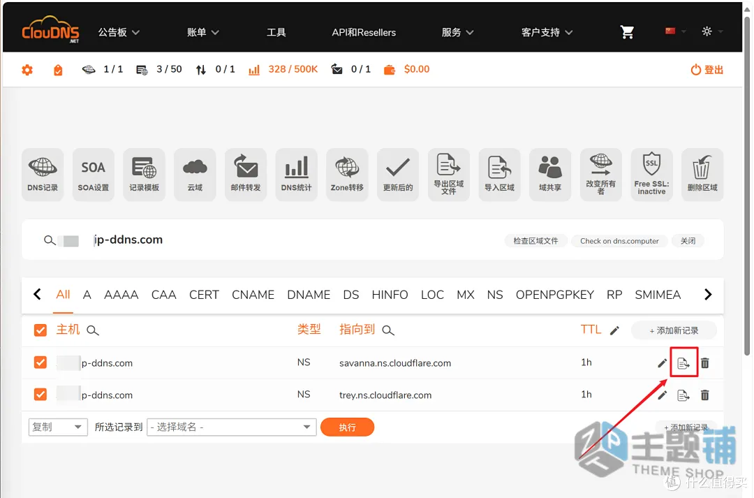Show previous record types with left arrow
This screenshot has width=754, height=498.
pyautogui.click(x=37, y=294)
